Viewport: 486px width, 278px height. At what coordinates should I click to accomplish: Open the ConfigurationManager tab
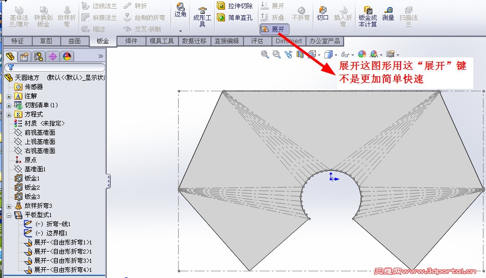(x=39, y=56)
